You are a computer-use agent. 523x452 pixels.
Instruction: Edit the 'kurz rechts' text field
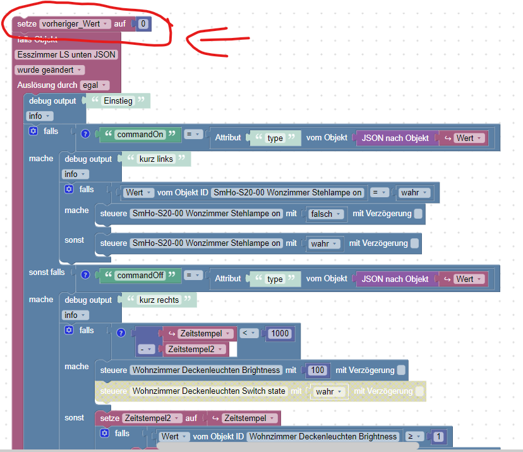pyautogui.click(x=159, y=300)
